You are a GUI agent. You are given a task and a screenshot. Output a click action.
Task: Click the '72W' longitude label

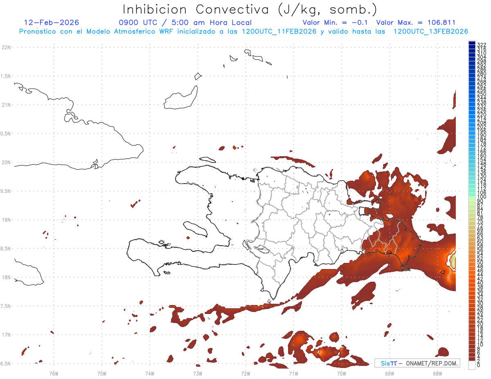click(245, 373)
